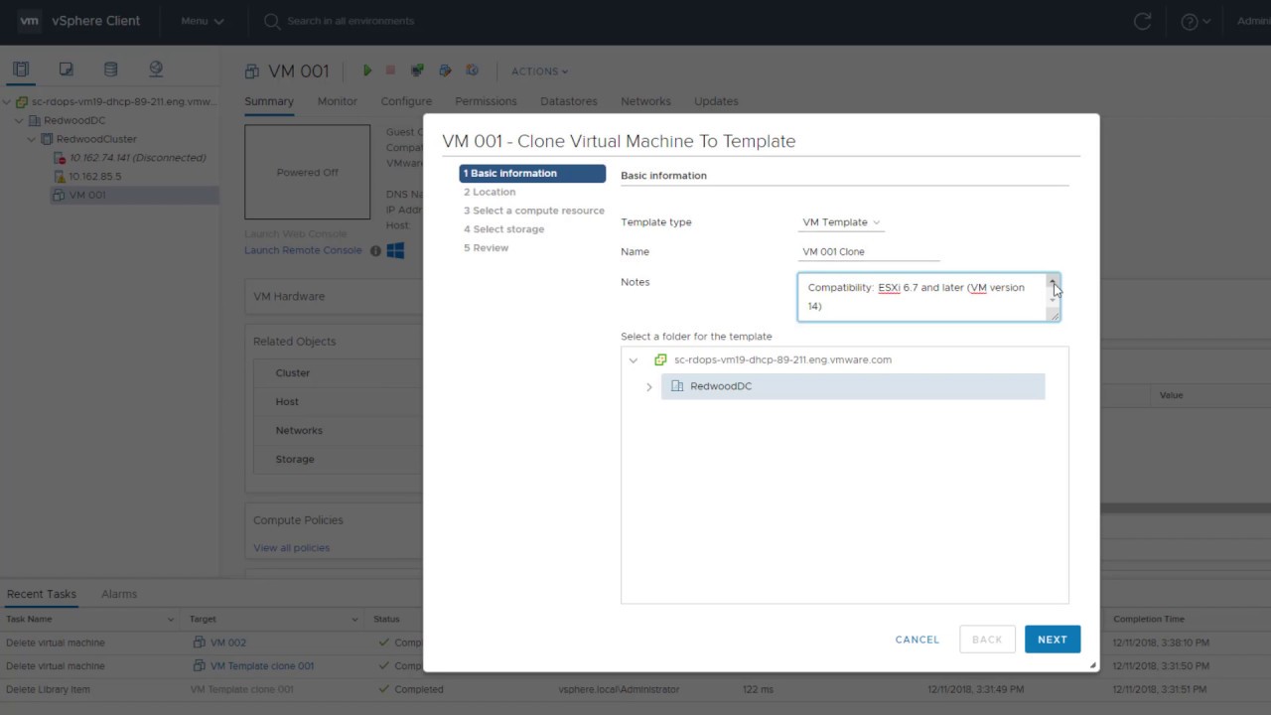Viewport: 1271px width, 715px height.
Task: Click the refresh icon in the top bar
Action: click(x=1143, y=21)
